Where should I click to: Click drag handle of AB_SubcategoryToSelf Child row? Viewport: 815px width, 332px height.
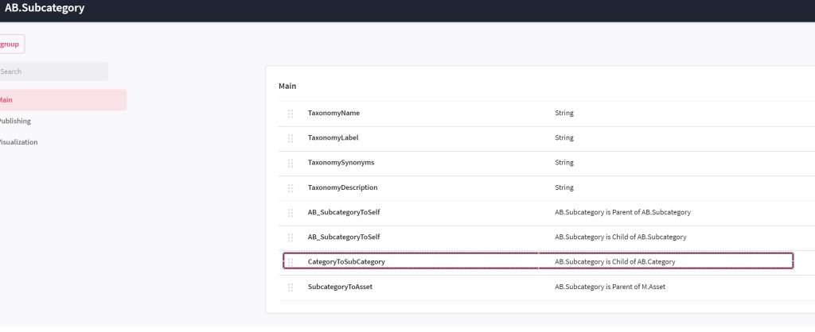[291, 237]
